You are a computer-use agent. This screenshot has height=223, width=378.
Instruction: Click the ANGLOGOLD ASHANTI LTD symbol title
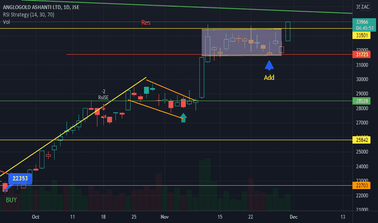(x=41, y=7)
